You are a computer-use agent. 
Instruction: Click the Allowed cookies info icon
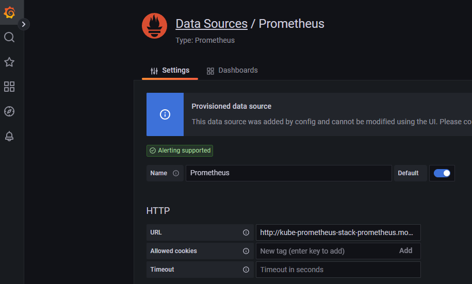(x=246, y=251)
